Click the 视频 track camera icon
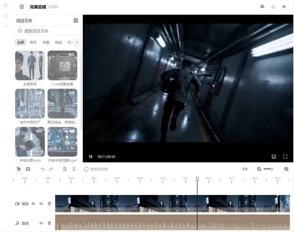294x232 pixels. pos(17,204)
